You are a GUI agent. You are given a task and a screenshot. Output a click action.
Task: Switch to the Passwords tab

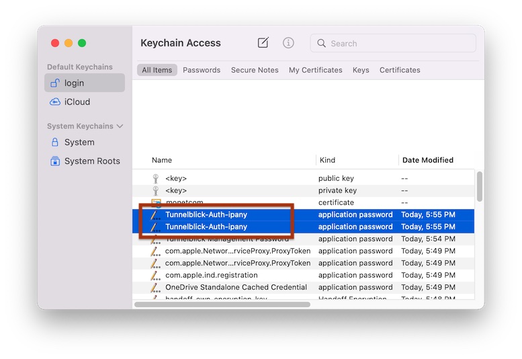click(x=202, y=70)
